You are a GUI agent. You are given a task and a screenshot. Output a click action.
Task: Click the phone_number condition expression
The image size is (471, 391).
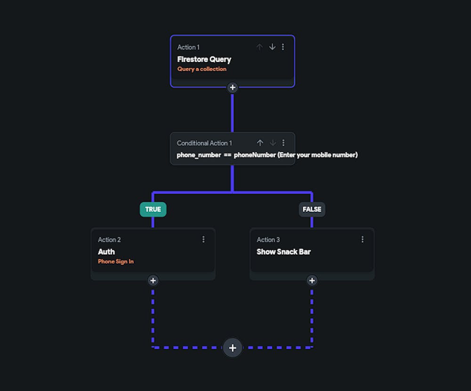pos(267,155)
